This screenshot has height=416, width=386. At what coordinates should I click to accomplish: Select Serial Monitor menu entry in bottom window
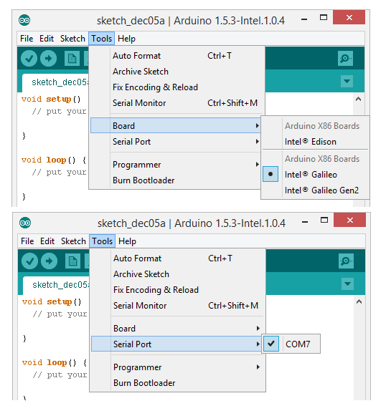tap(178, 305)
